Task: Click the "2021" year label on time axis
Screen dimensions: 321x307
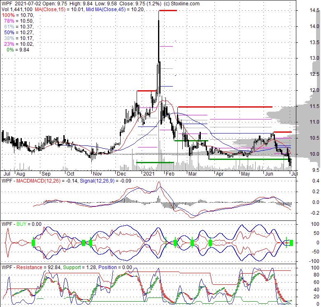Action: click(x=149, y=174)
